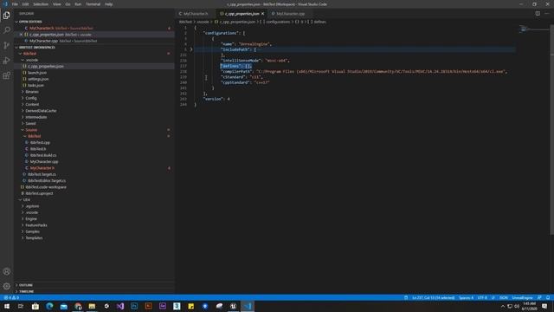554x312 pixels.
Task: Open the Search view in activity bar
Action: point(6,30)
